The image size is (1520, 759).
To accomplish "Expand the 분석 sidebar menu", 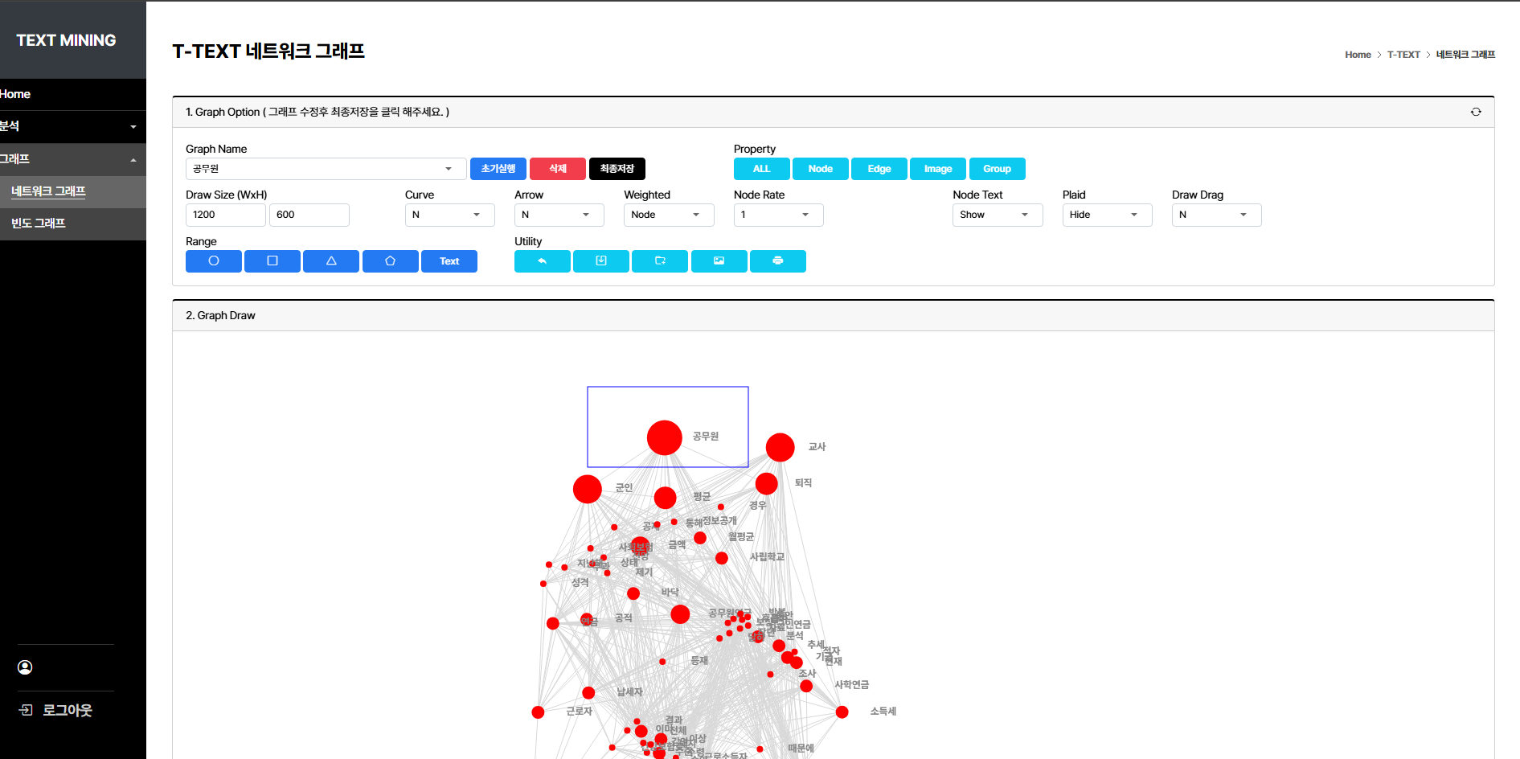I will tap(72, 126).
